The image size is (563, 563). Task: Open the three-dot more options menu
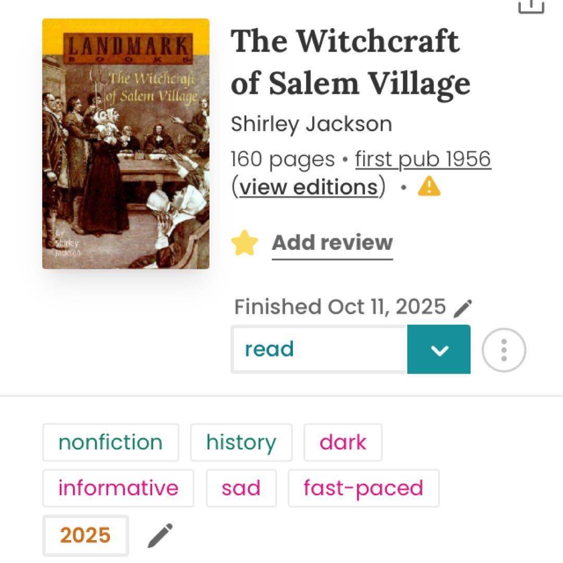coord(504,350)
